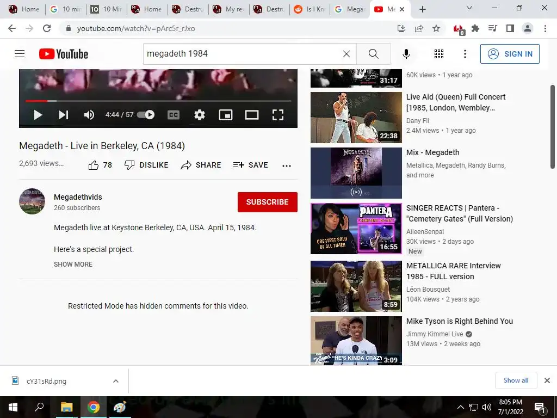Skip to next video
The image size is (557, 418).
(x=64, y=115)
